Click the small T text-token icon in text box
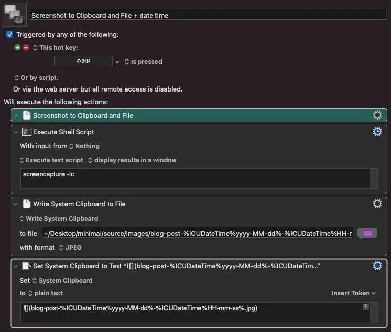This screenshot has width=391, height=332. point(365,306)
